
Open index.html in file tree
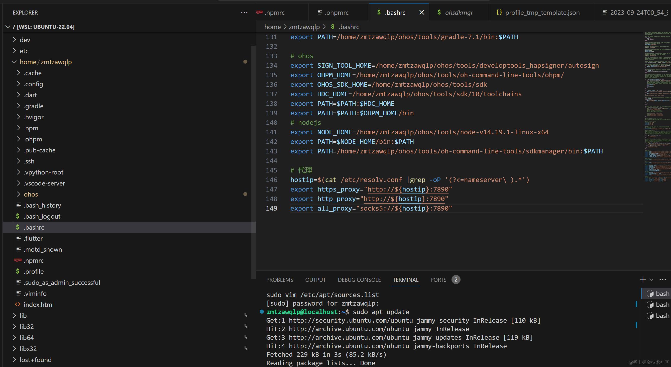point(39,304)
